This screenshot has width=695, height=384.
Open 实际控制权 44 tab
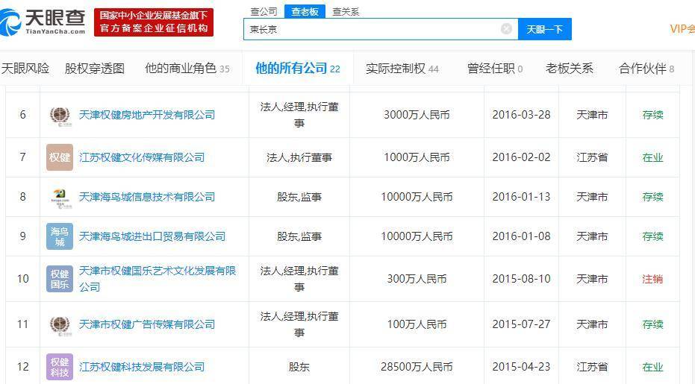pyautogui.click(x=402, y=68)
